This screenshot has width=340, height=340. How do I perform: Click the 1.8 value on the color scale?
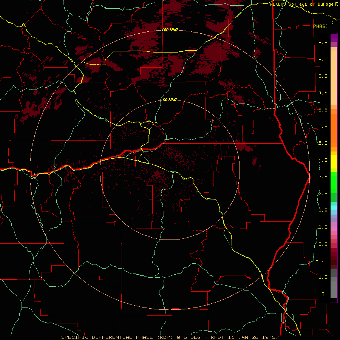tap(323, 210)
